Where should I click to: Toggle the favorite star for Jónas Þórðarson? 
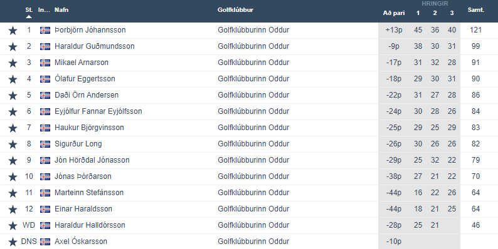(x=13, y=177)
